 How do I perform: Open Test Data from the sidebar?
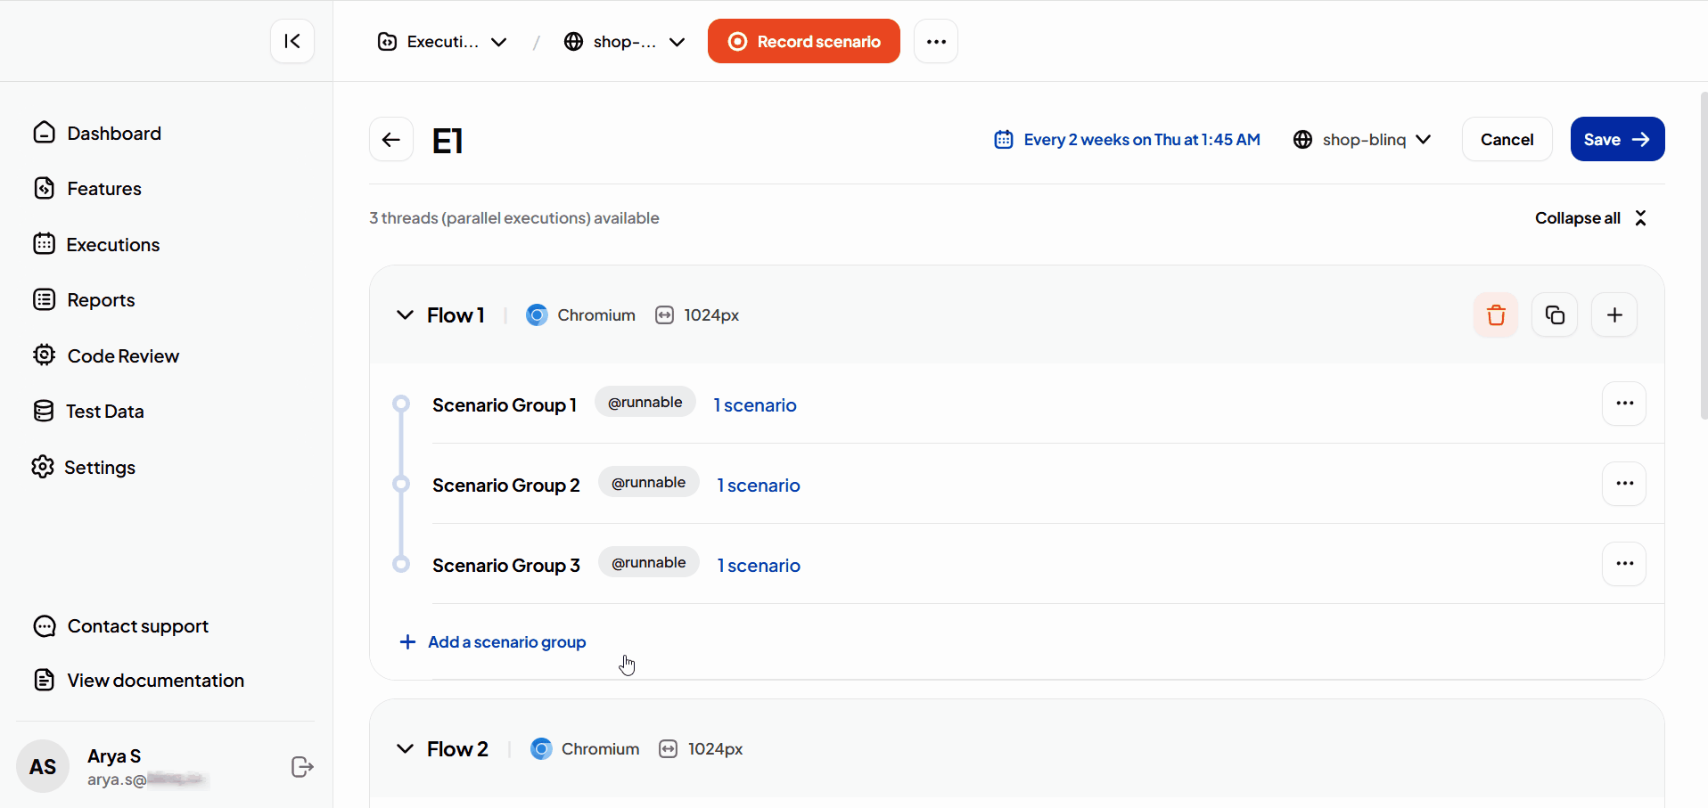point(104,412)
